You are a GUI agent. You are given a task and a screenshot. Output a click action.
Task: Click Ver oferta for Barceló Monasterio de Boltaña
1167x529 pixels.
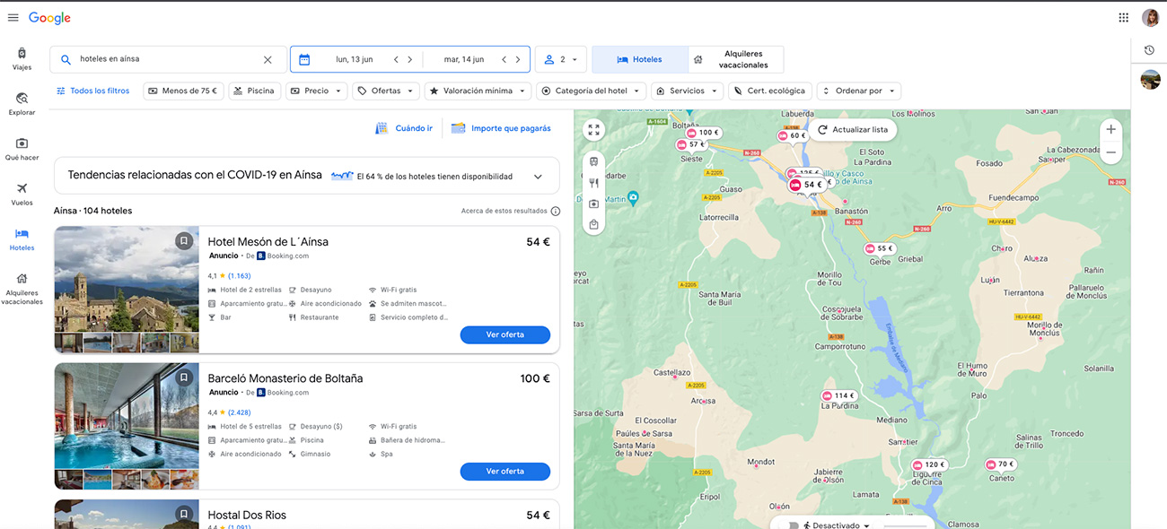(505, 471)
